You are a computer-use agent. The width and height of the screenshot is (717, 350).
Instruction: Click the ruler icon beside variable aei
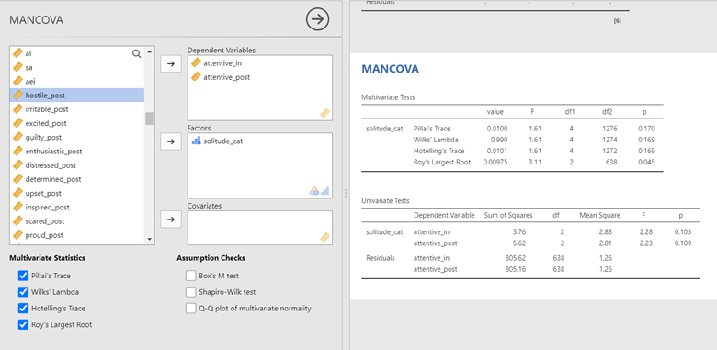pos(17,82)
